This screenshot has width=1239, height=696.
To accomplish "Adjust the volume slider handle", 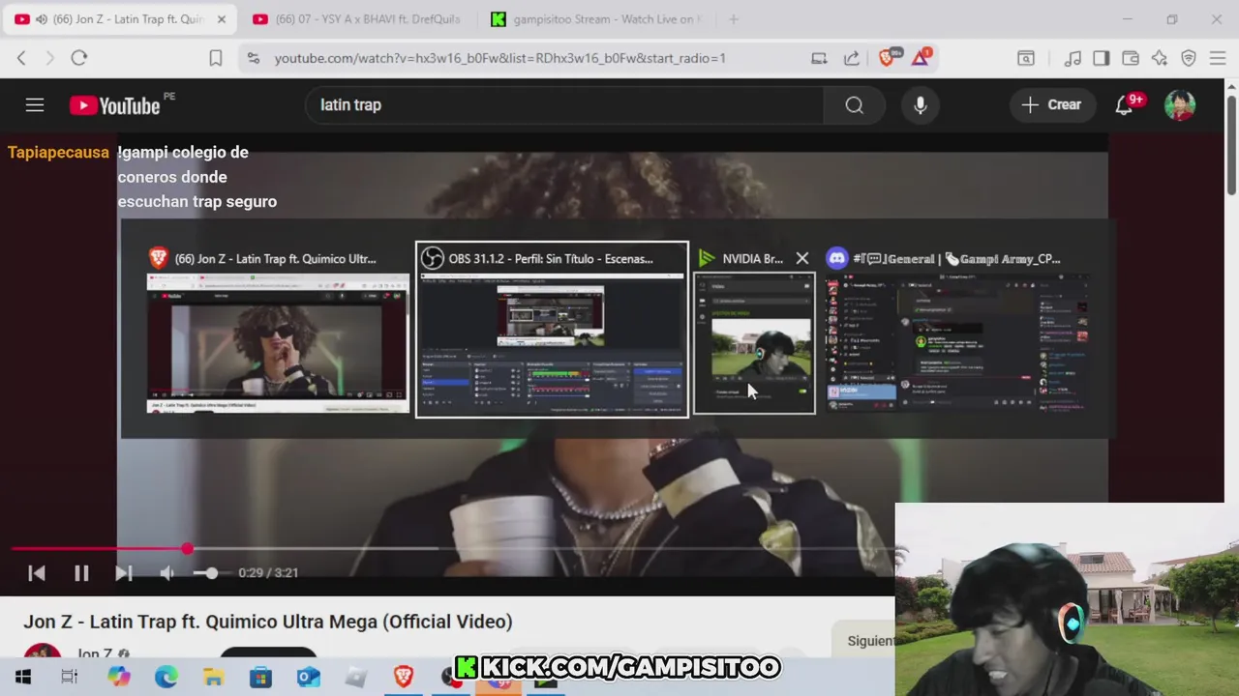I will (x=212, y=573).
